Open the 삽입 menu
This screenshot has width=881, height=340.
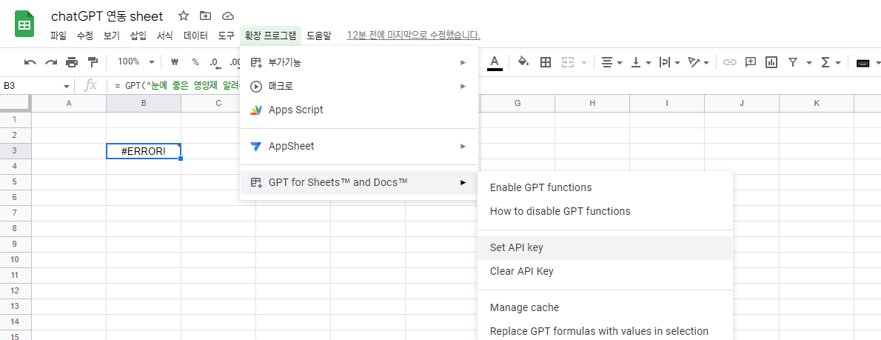pyautogui.click(x=138, y=36)
